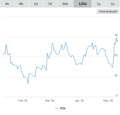The image size is (120, 115).
Task: Show the 1d chart range
Action: (36, 4)
